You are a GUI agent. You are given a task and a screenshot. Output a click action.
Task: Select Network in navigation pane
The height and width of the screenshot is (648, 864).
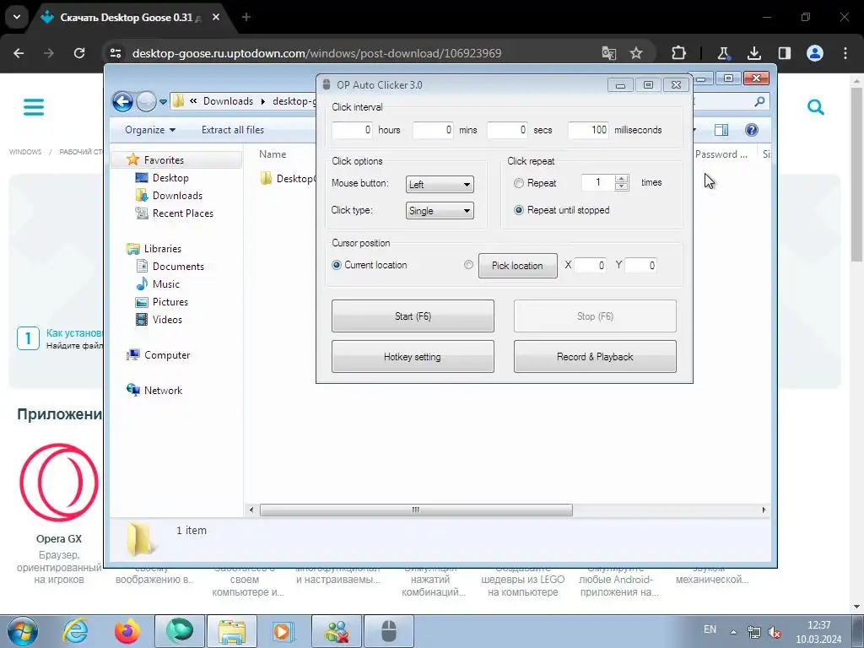(163, 391)
